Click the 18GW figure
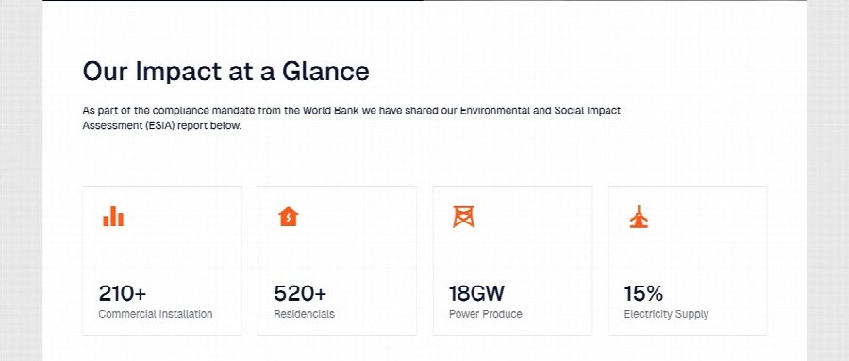Image resolution: width=849 pixels, height=361 pixels. click(x=476, y=293)
